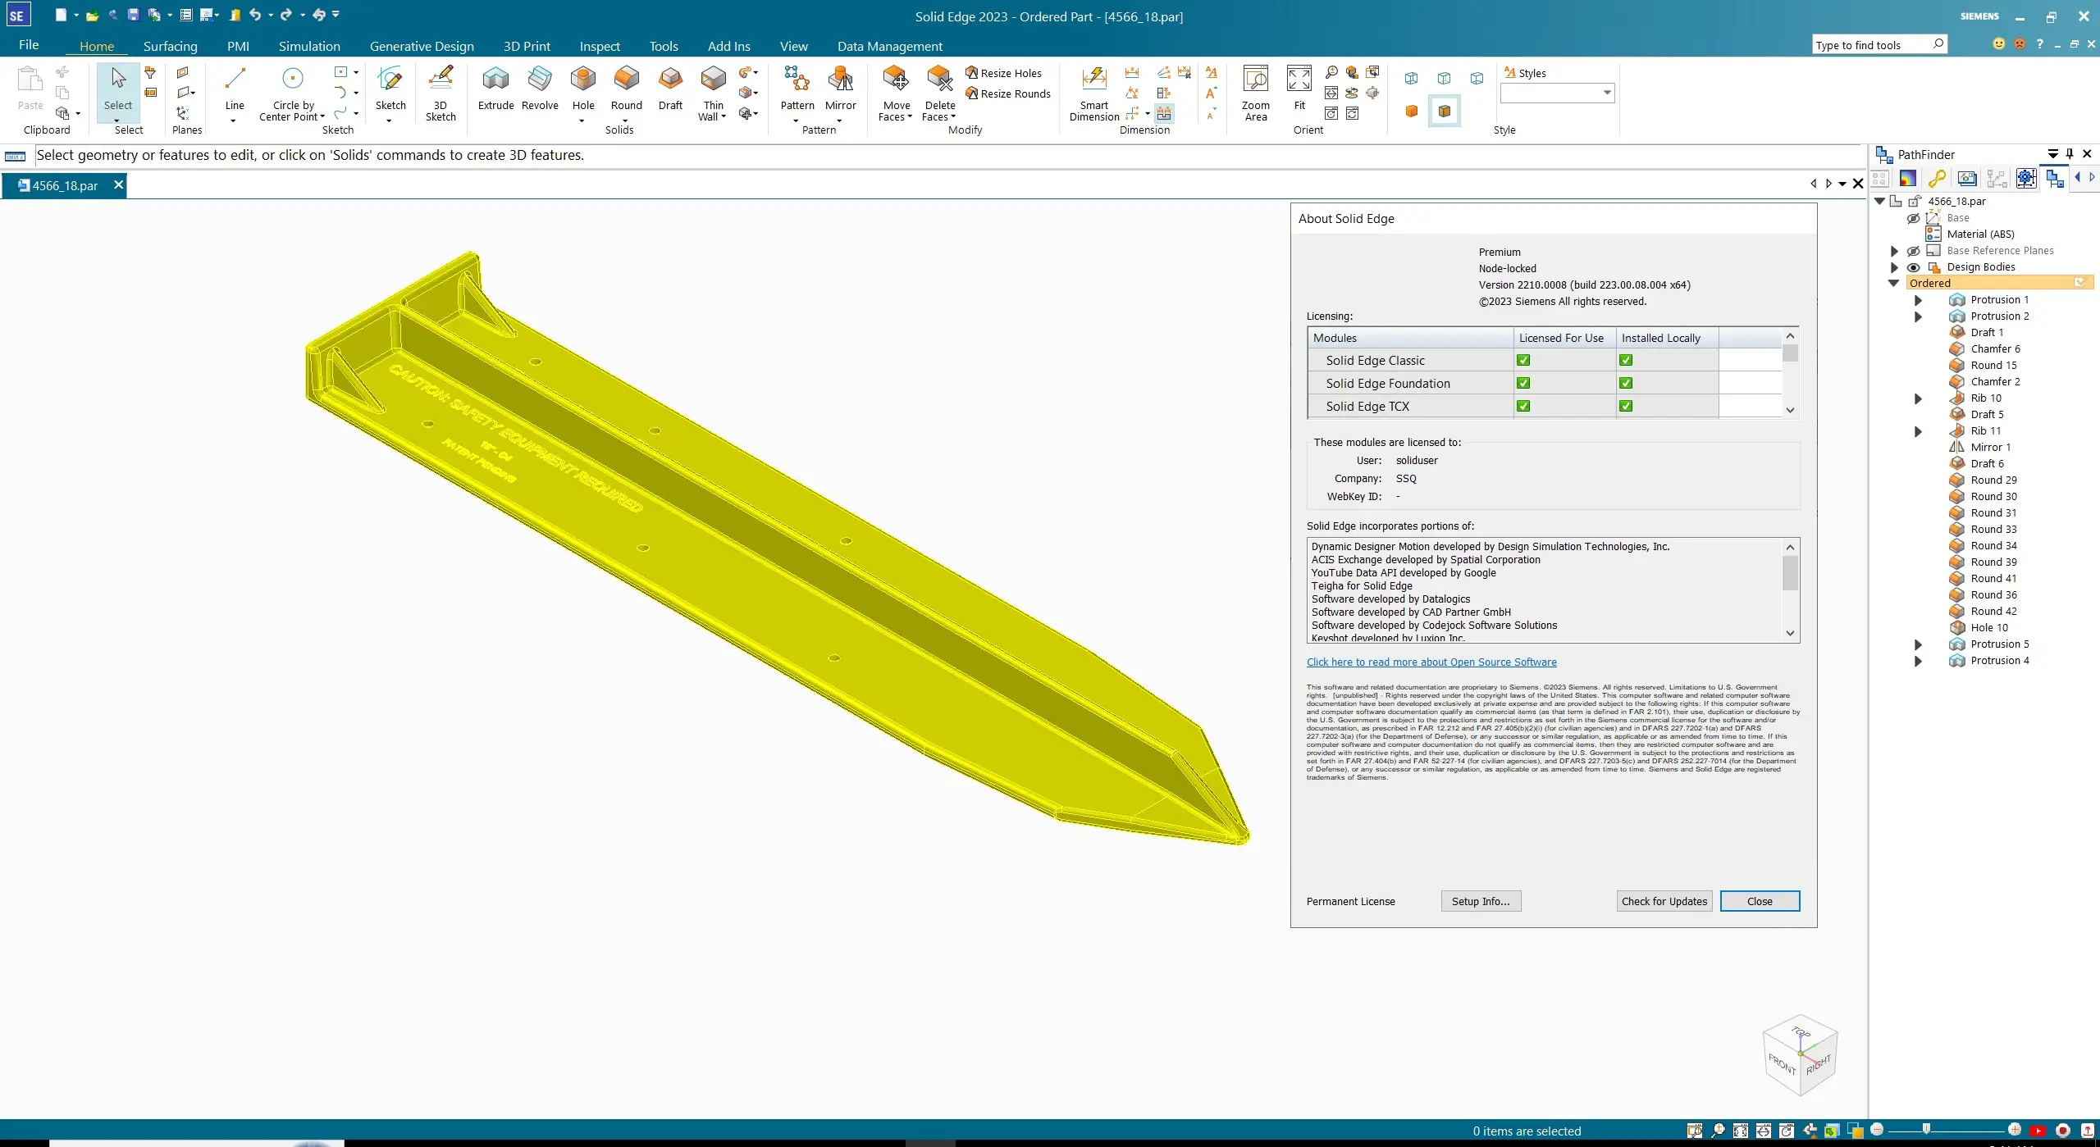
Task: Click the Check for Updates button
Action: point(1664,901)
